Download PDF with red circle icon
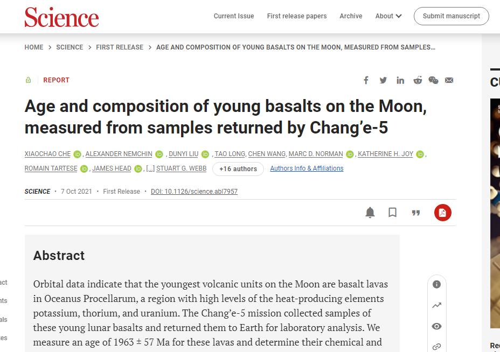 coord(442,213)
